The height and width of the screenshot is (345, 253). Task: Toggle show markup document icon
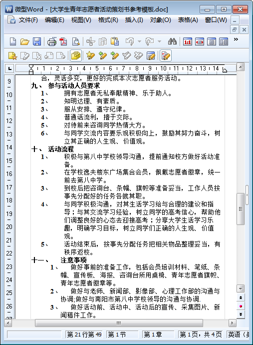(166, 55)
